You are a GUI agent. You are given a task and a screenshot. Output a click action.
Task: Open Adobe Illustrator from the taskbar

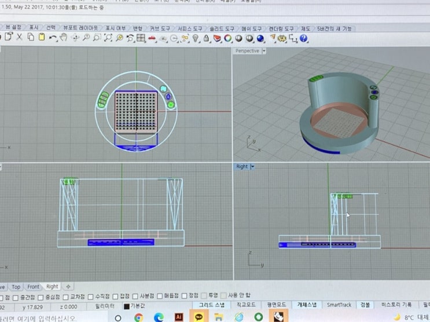click(179, 317)
